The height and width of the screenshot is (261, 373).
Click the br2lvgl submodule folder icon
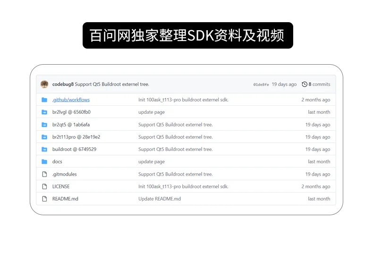point(44,112)
